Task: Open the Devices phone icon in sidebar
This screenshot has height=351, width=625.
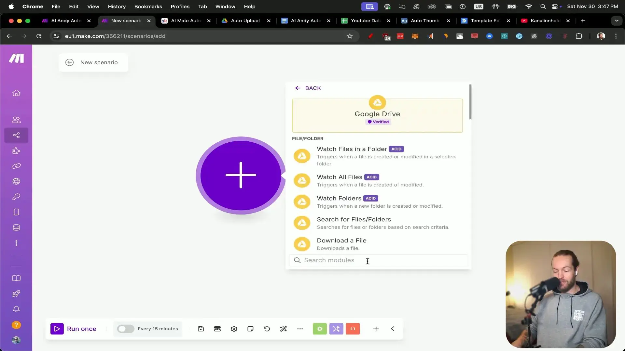Action: click(16, 212)
